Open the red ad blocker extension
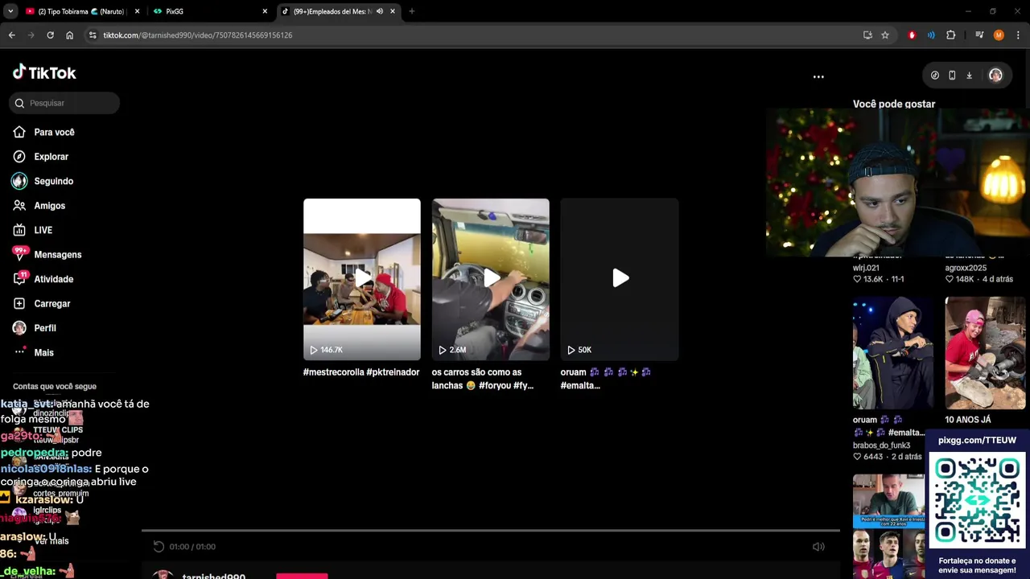This screenshot has height=579, width=1030. pyautogui.click(x=912, y=35)
